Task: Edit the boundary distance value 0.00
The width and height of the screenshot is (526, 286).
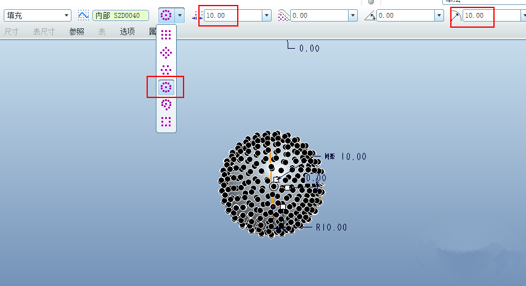Action: point(319,15)
